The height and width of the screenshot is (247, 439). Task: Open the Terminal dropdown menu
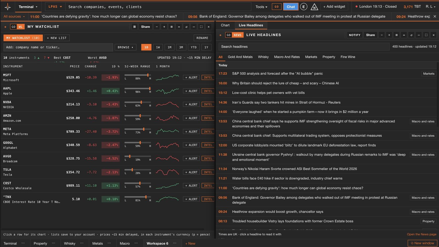click(x=28, y=7)
